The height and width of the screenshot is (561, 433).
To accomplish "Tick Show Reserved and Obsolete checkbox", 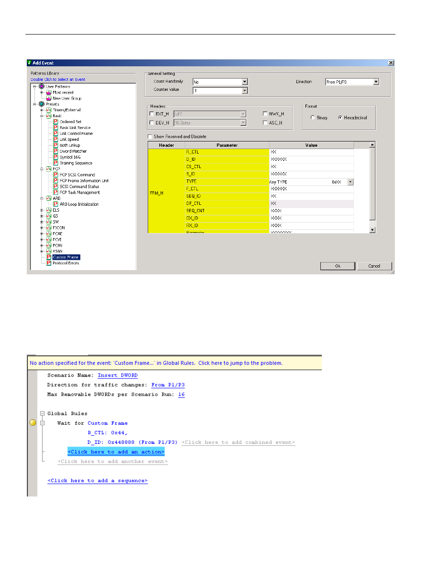I will pos(150,137).
